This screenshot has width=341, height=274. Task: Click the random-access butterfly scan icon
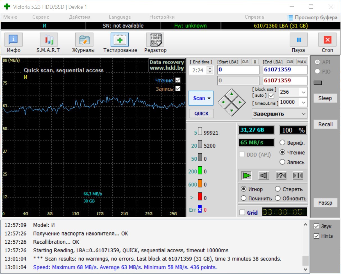(x=281, y=176)
